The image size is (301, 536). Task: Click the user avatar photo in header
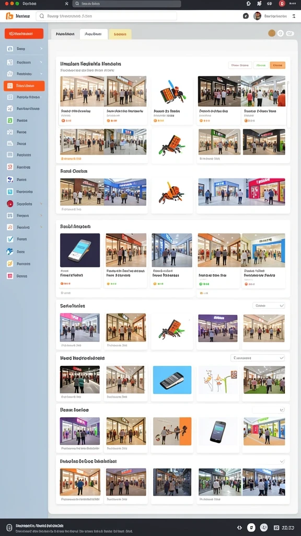[257, 16]
